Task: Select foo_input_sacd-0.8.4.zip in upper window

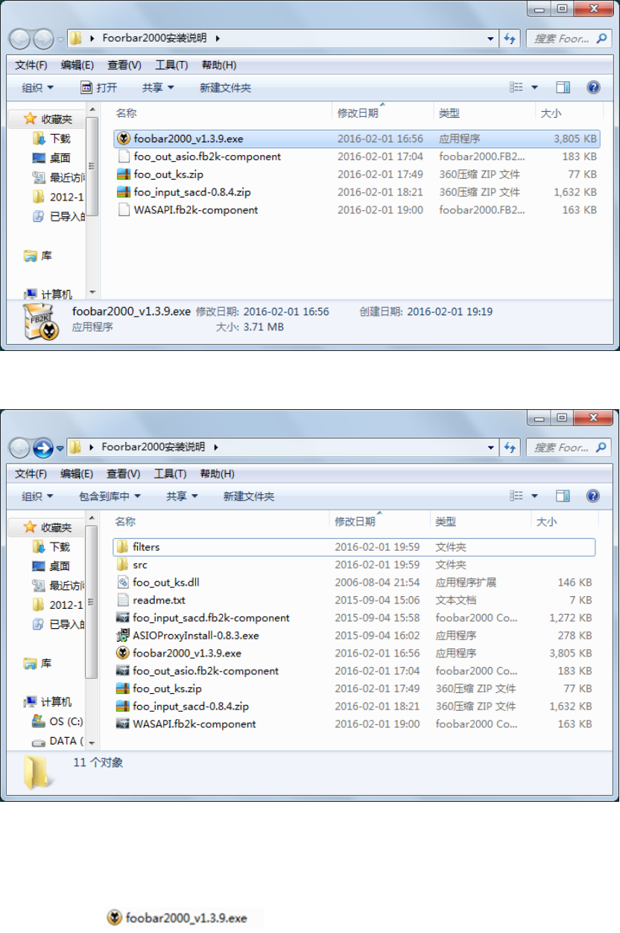Action: (x=192, y=192)
